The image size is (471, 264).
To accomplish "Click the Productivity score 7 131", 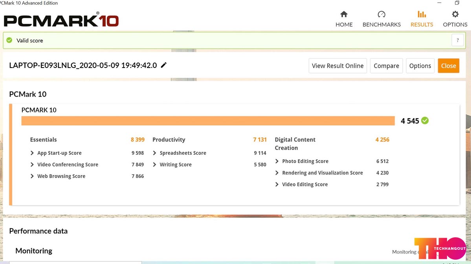I will point(260,139).
